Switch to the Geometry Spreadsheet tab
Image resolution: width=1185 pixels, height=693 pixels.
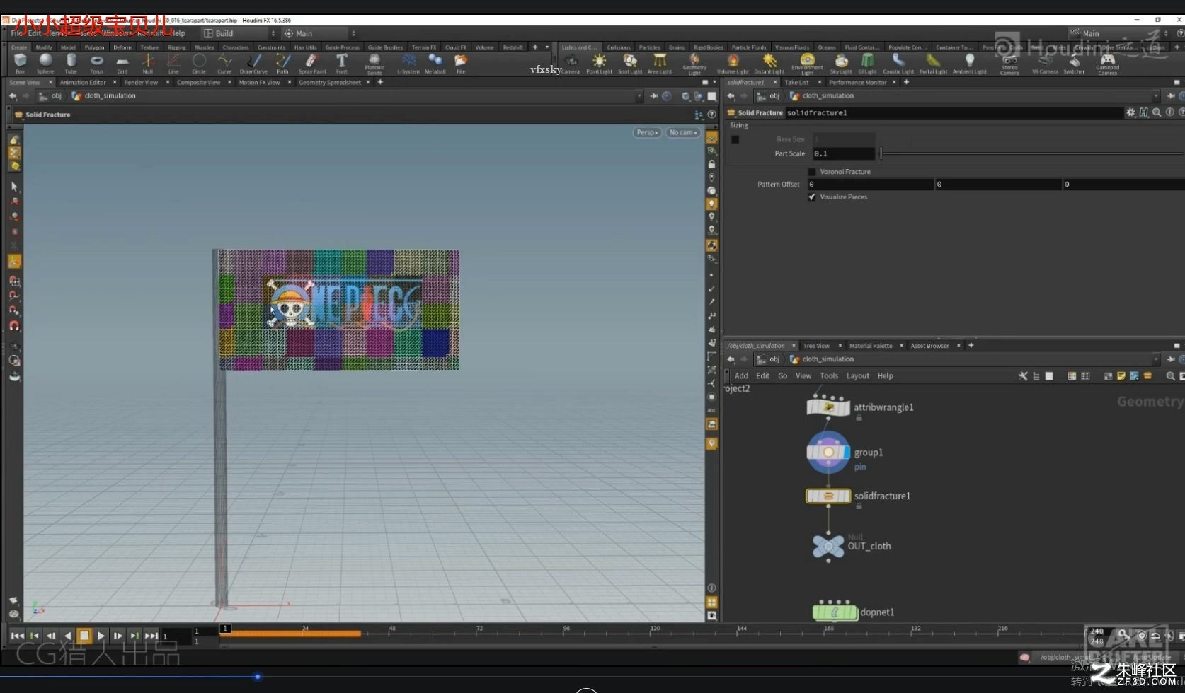click(330, 83)
